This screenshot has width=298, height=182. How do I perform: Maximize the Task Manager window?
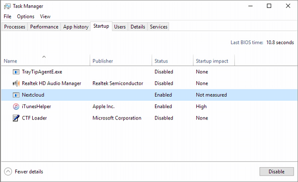[x=269, y=6]
